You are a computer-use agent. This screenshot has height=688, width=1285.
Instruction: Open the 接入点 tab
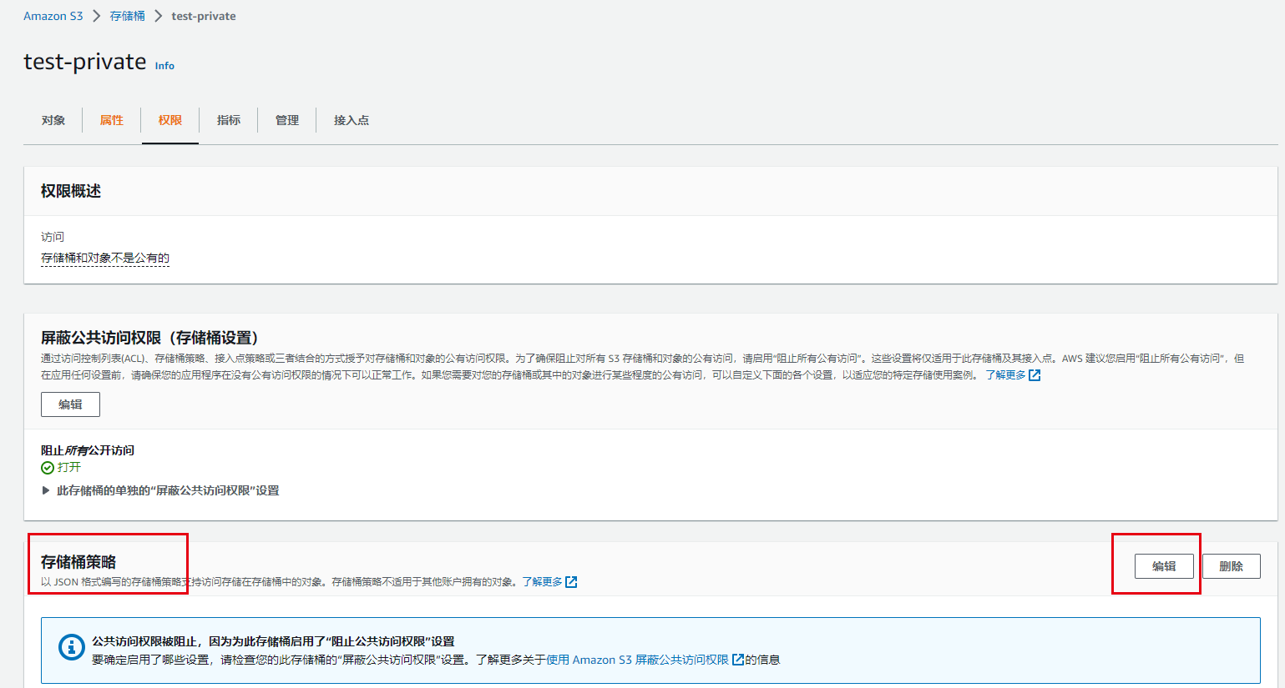[x=350, y=120]
